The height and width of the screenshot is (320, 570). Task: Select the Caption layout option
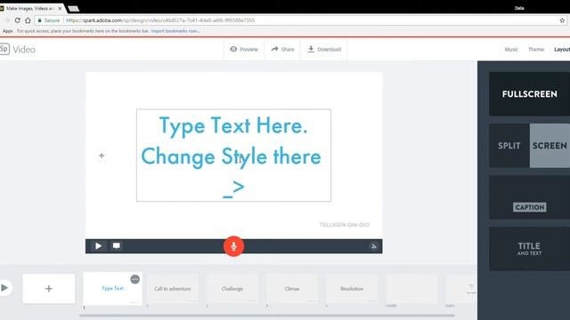point(529,197)
